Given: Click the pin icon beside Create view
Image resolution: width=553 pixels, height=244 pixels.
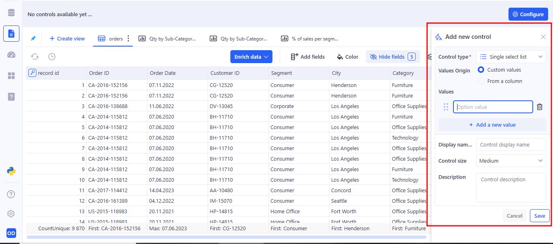Looking at the screenshot, I should click(33, 38).
